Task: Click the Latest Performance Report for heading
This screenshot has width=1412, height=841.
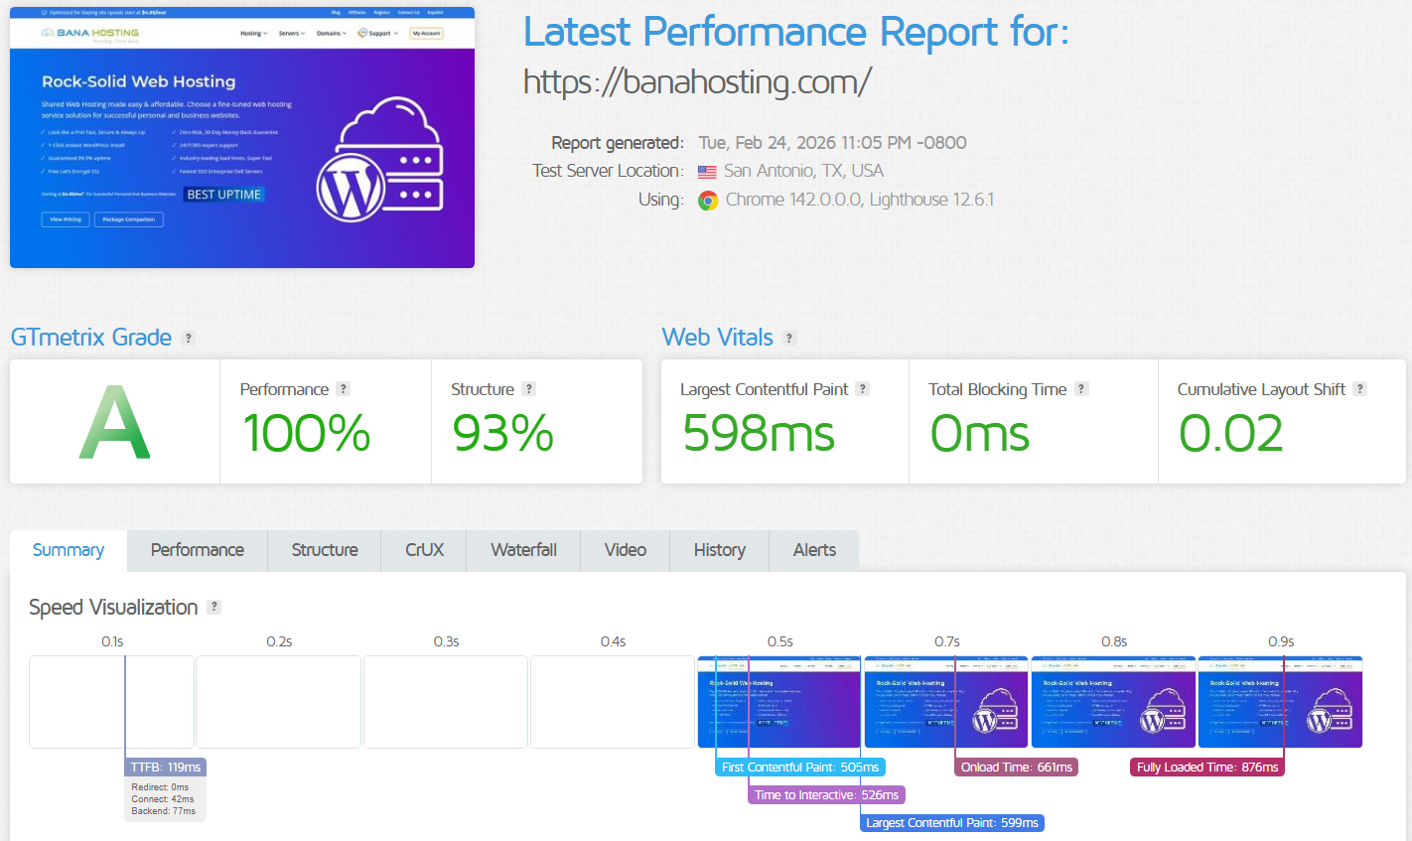Action: [x=796, y=32]
